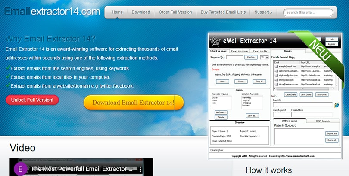Click the Clear Emails button
This screenshot has height=176, width=349.
(291, 94)
